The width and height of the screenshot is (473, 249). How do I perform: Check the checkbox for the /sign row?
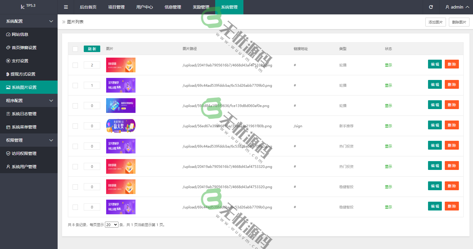pyautogui.click(x=75, y=126)
